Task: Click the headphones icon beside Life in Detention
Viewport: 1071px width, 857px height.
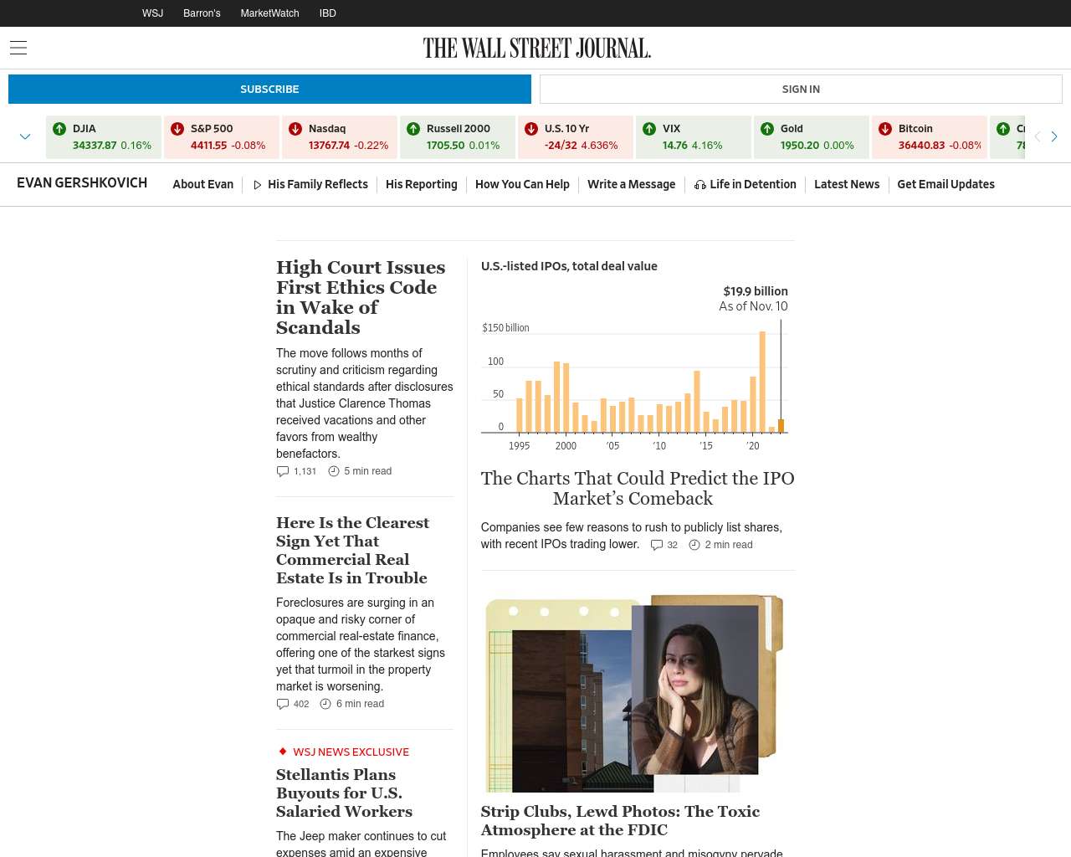Action: 699,185
